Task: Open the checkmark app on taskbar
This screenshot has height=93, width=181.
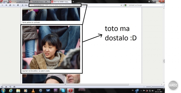Action: [x=48, y=90]
